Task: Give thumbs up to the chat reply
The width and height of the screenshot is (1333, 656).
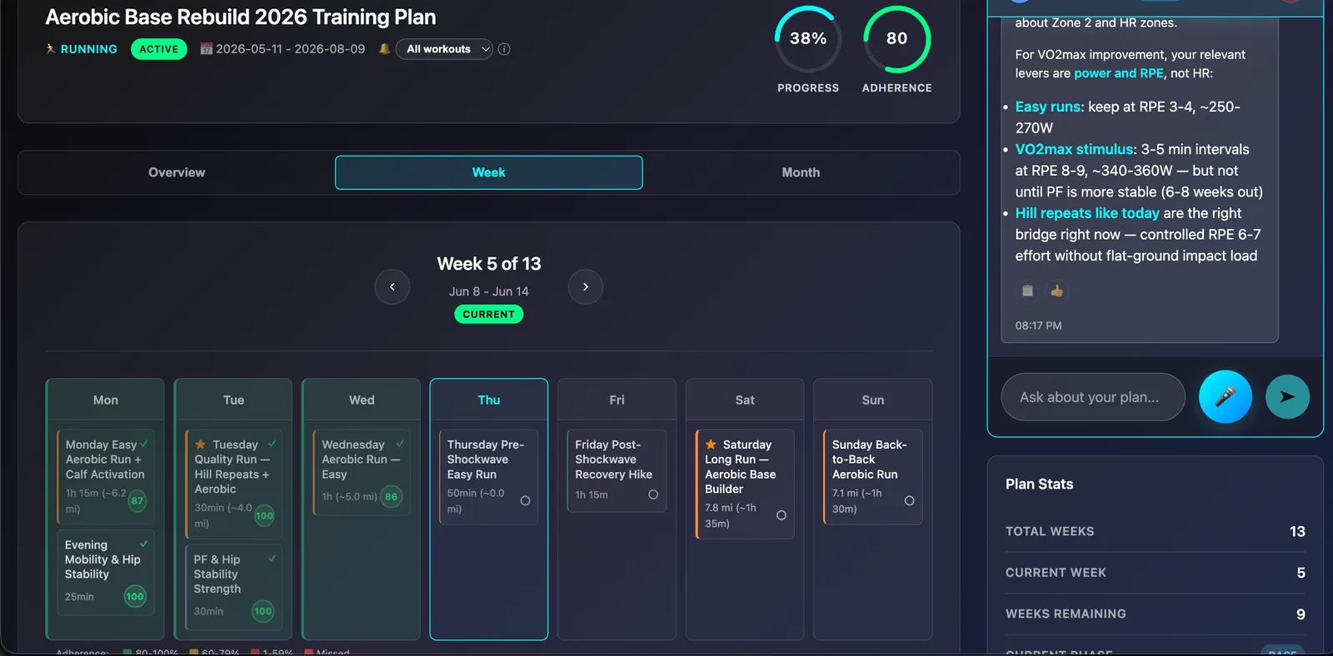Action: pyautogui.click(x=1056, y=291)
